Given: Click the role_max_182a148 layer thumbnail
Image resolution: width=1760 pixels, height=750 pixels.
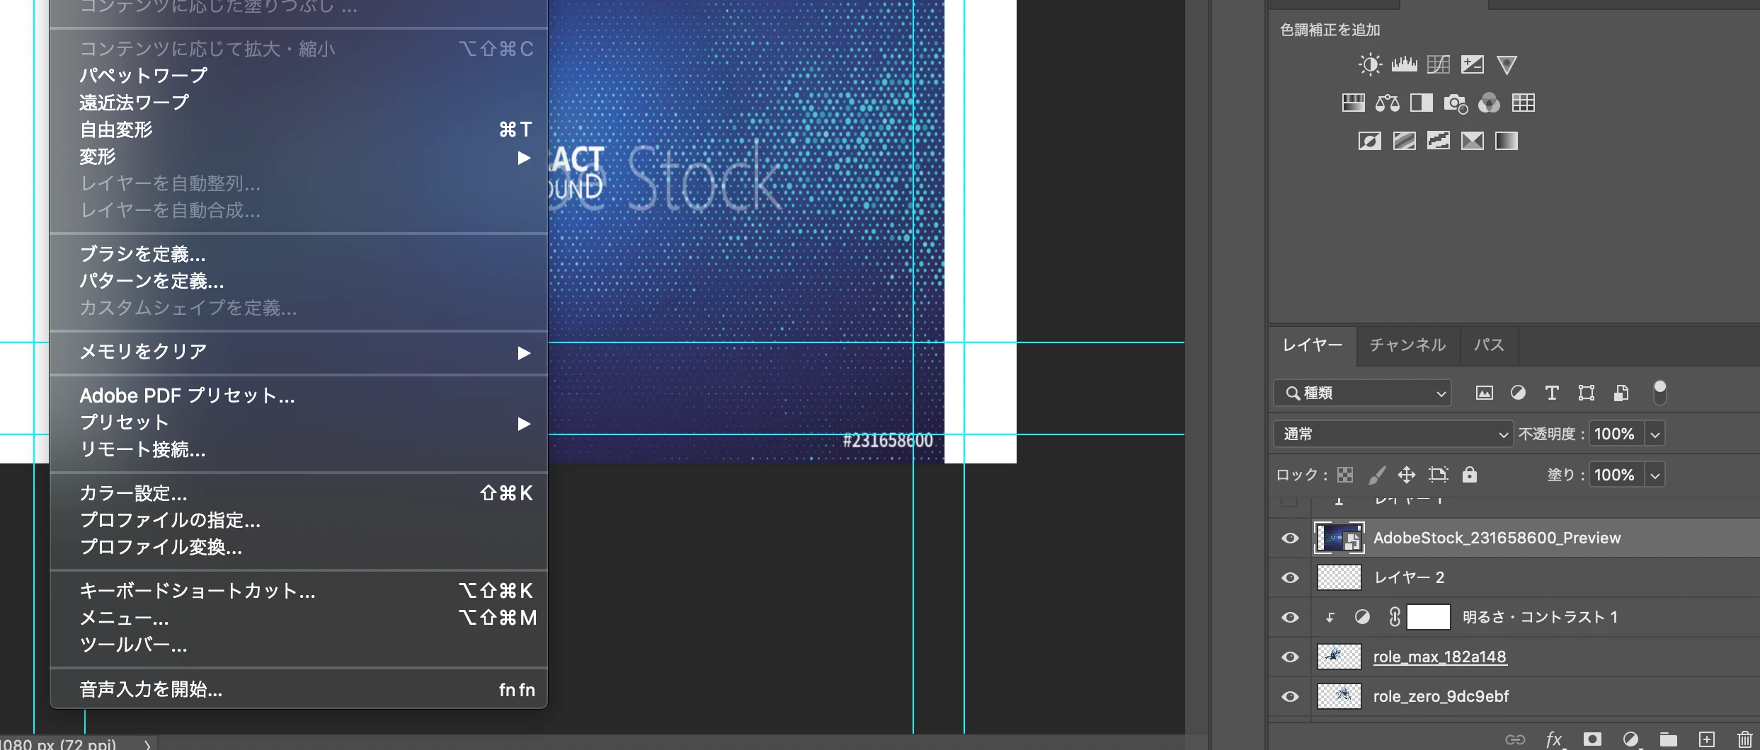Looking at the screenshot, I should pos(1339,657).
